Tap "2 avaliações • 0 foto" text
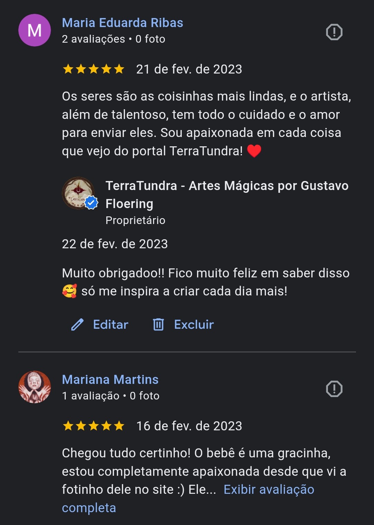Screen dimensions: 374x525 tap(114, 39)
